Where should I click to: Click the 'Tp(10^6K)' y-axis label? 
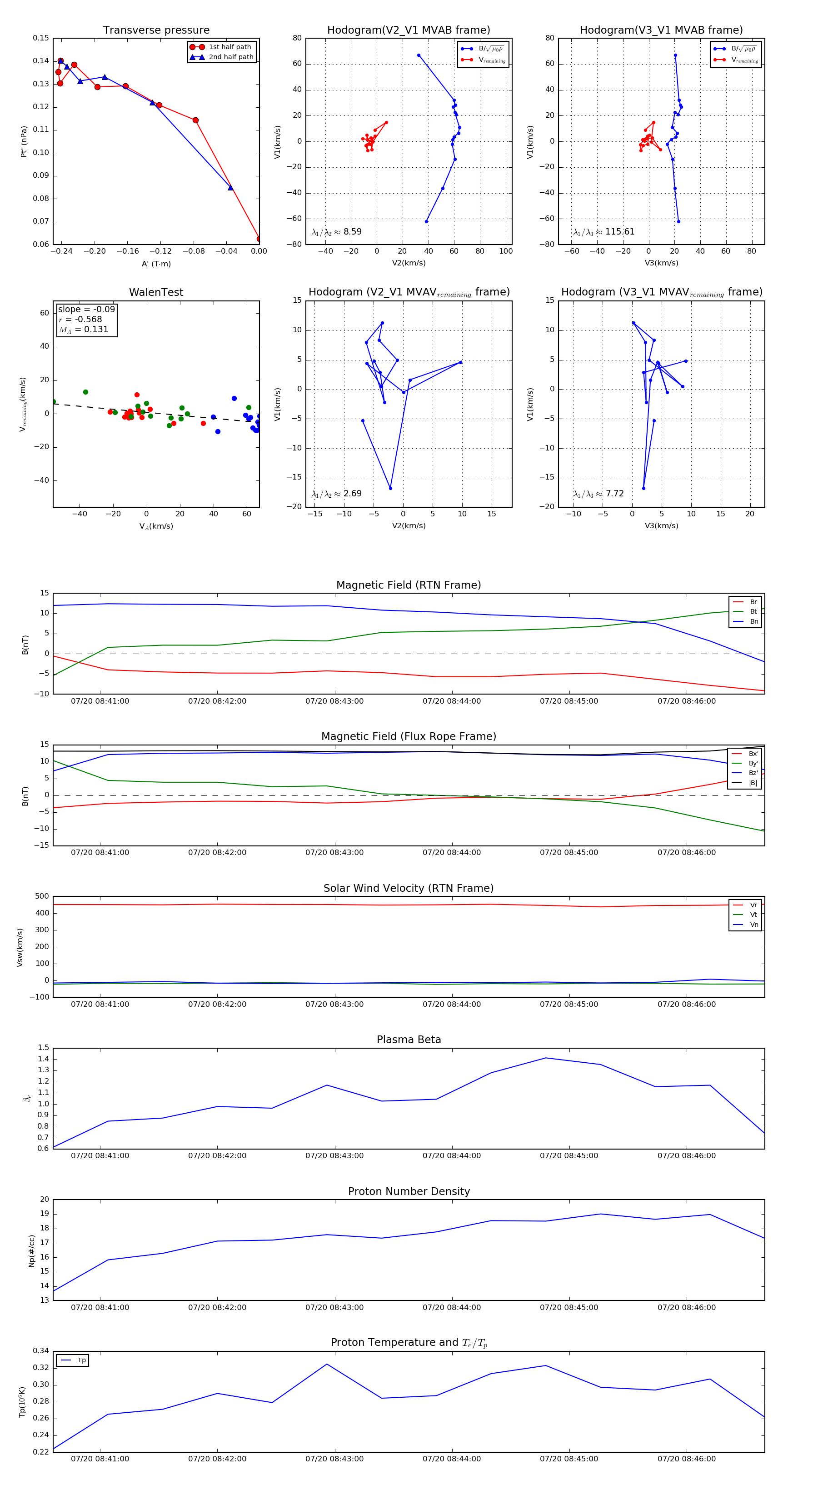(x=22, y=1402)
